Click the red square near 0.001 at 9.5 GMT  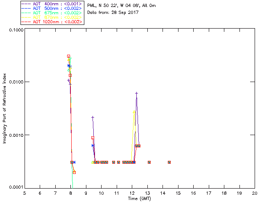click(x=93, y=138)
